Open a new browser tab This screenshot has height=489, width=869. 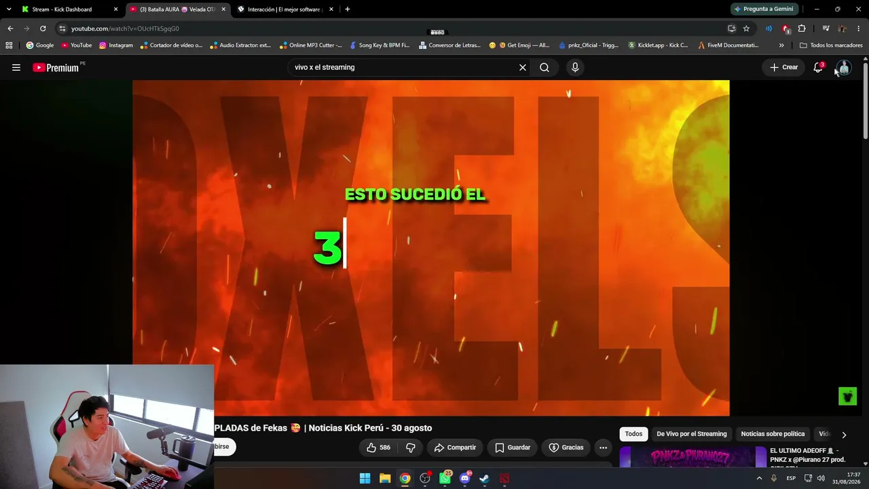tap(347, 10)
